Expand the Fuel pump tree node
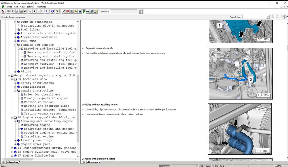The width and height of the screenshot is (288, 167). coord(16,41)
